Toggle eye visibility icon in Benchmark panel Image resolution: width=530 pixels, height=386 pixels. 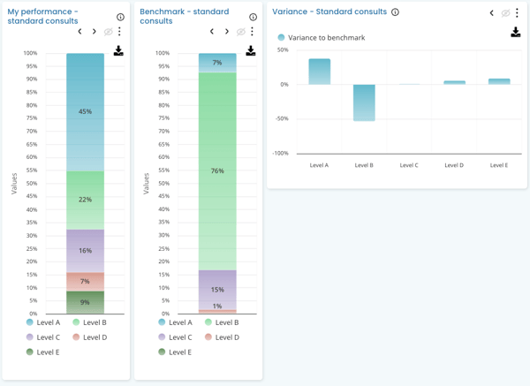[x=240, y=32]
